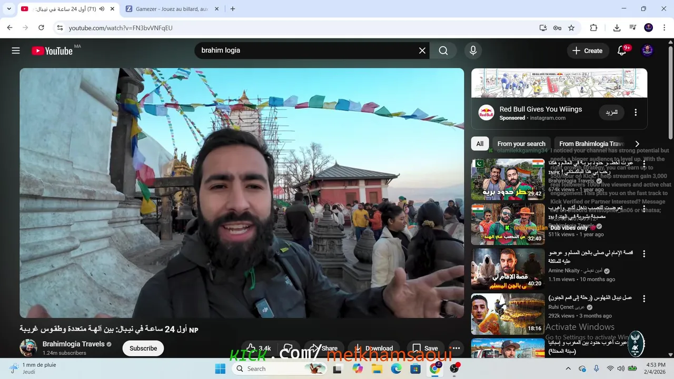
Task: Open tab search dropdown arrow
Action: 9,9
